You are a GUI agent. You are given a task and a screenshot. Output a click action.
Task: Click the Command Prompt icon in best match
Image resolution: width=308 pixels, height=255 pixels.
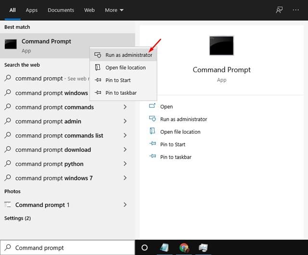coord(11,44)
